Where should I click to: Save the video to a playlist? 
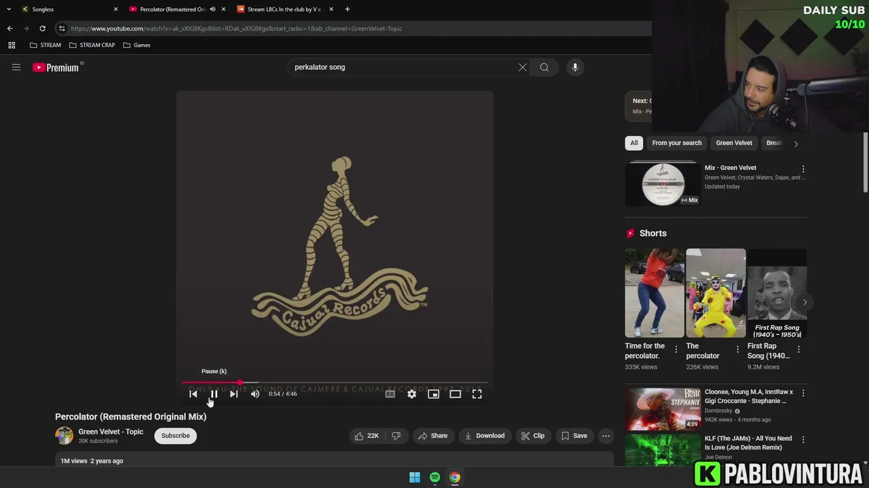574,436
